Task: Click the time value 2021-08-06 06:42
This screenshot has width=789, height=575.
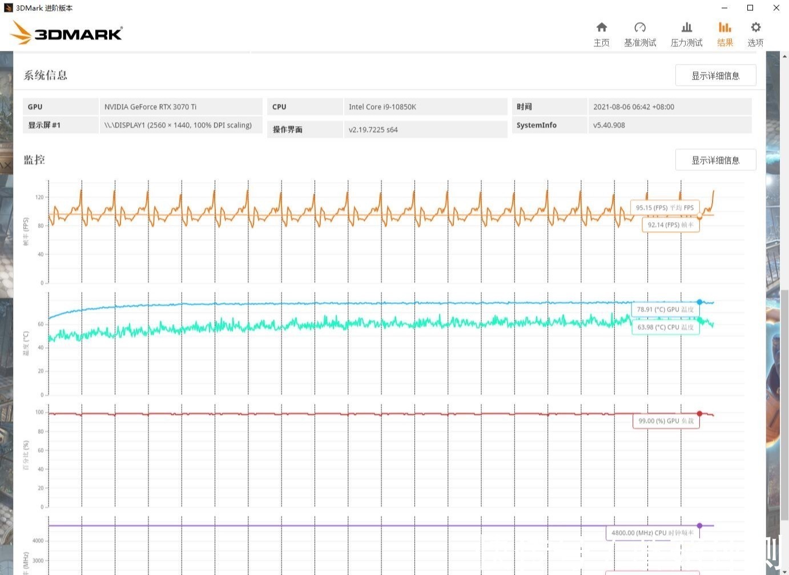Action: click(634, 107)
